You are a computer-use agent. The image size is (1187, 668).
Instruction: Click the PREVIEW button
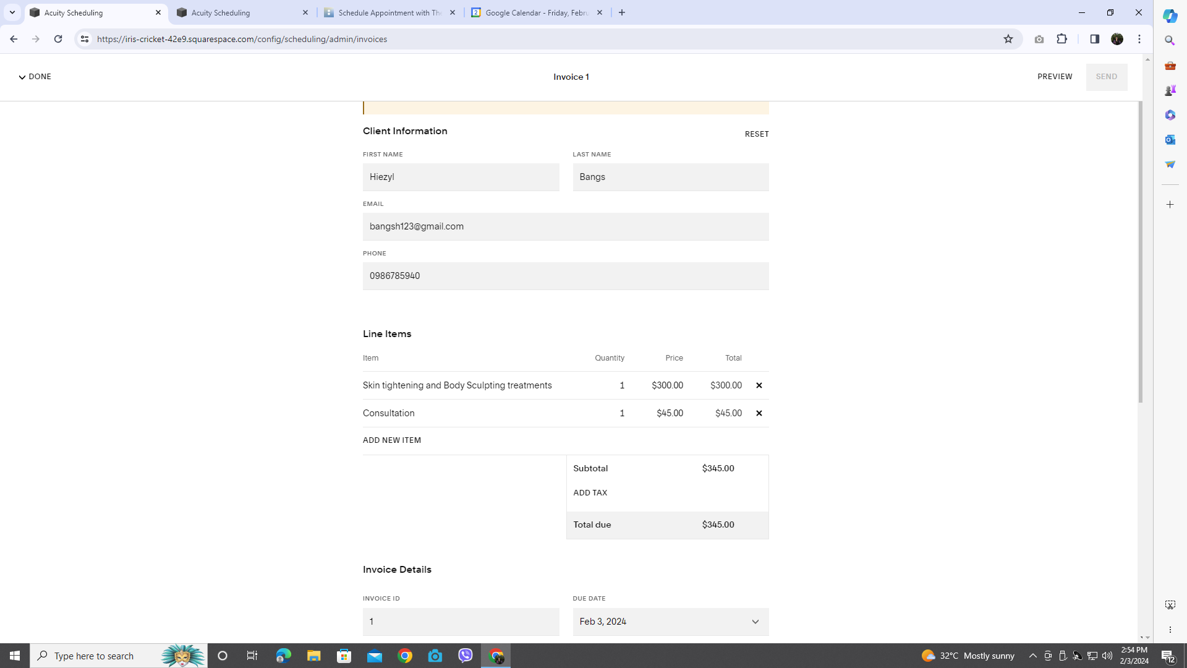click(x=1055, y=77)
